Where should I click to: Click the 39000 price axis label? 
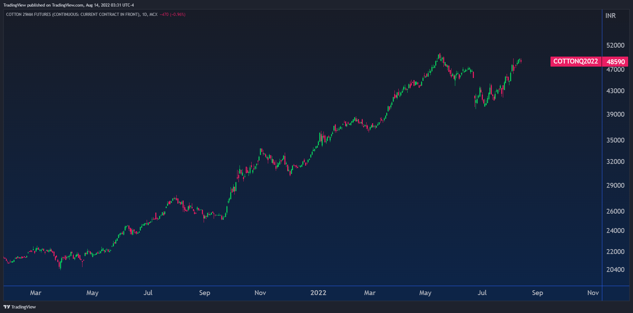pos(615,114)
